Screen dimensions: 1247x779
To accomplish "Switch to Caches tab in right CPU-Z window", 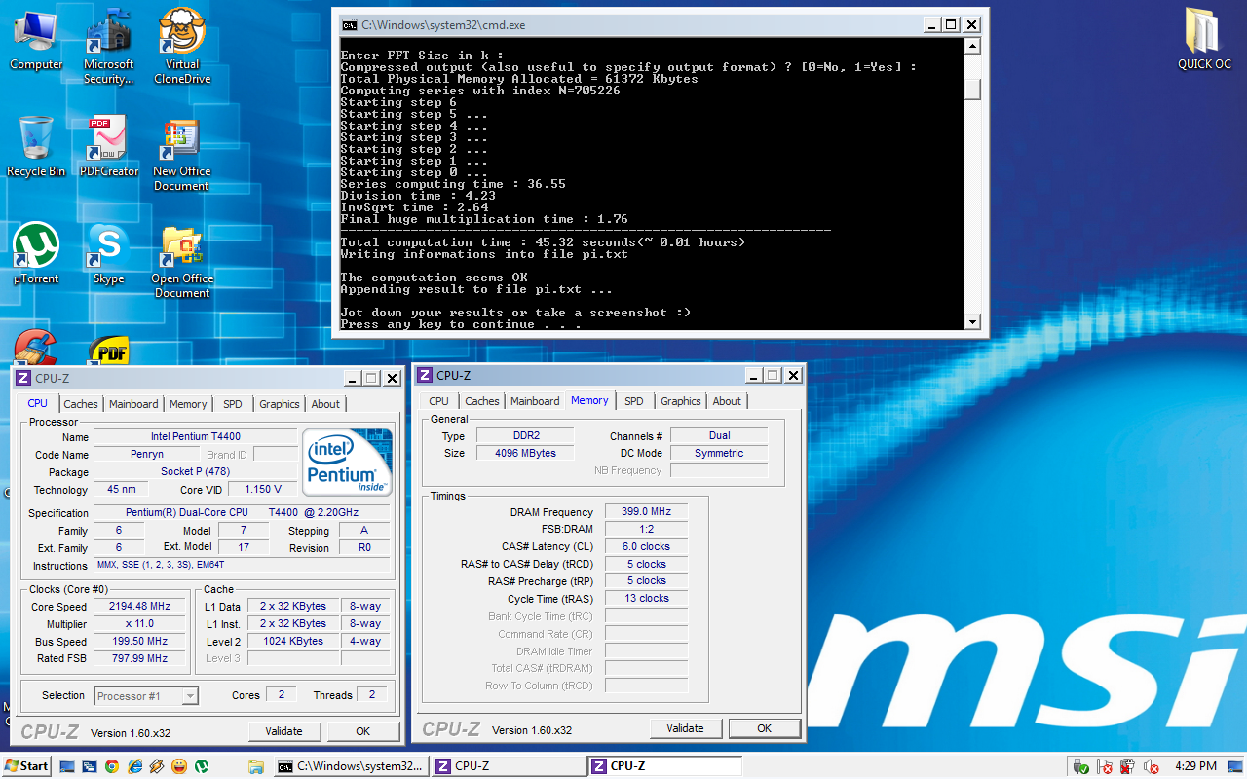I will pos(482,401).
